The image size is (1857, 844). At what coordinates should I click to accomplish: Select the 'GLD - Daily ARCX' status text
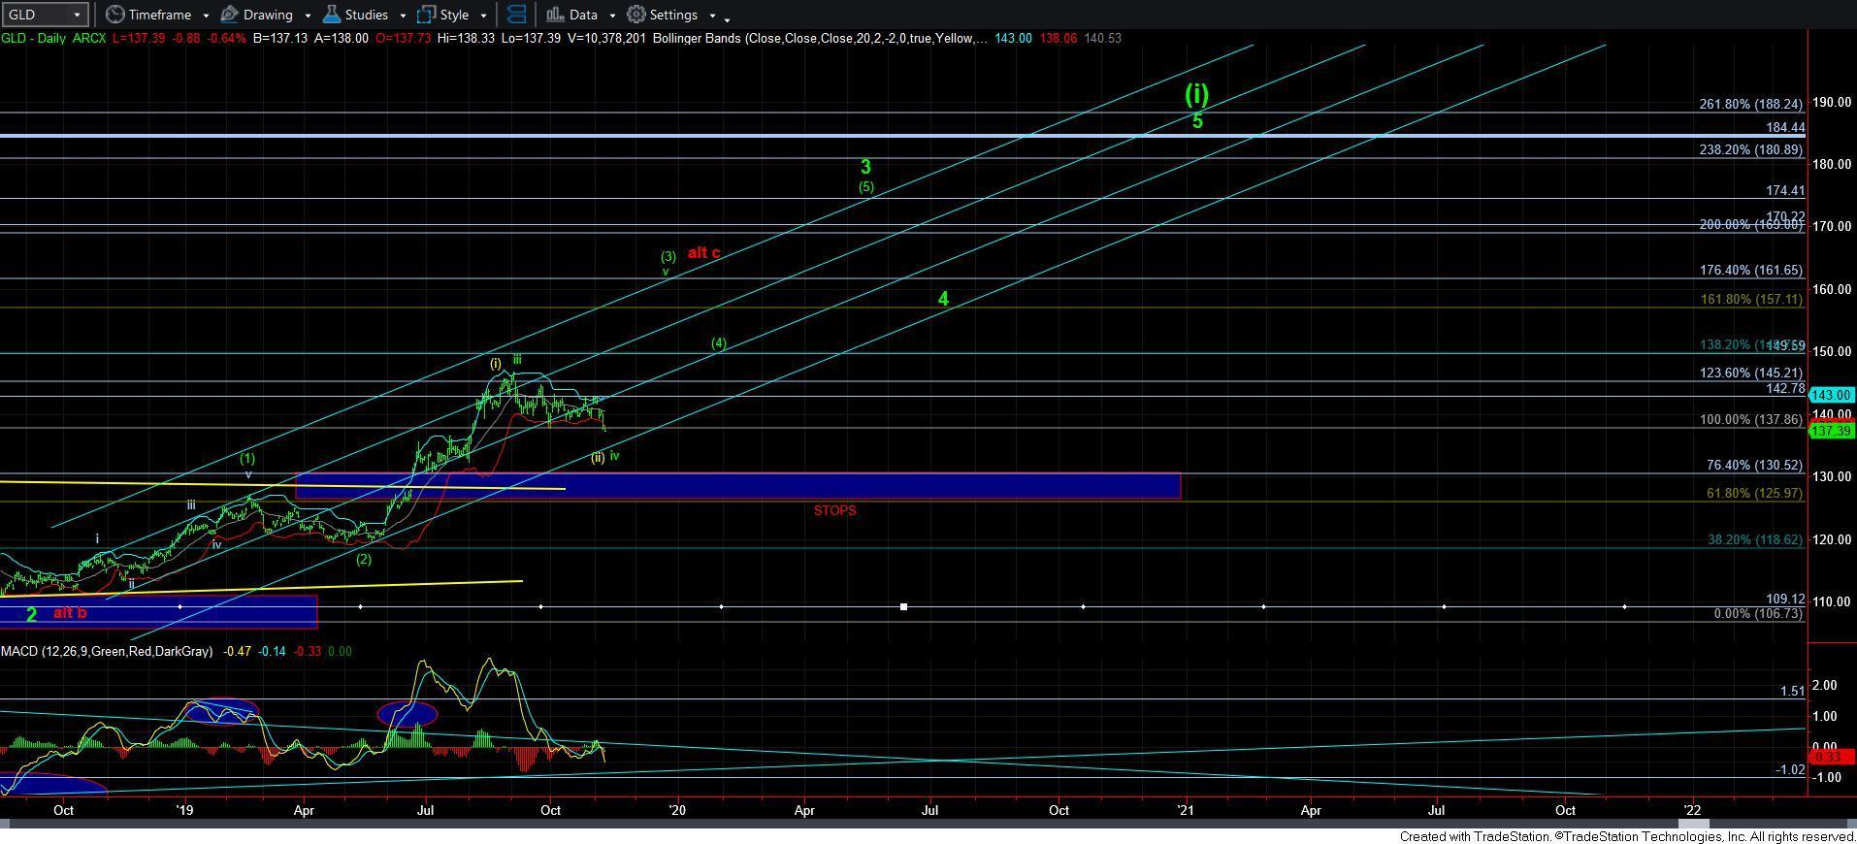[x=53, y=38]
